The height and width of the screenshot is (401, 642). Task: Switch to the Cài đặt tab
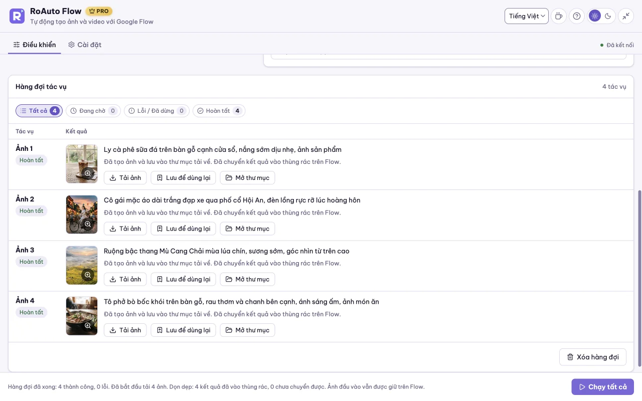[x=85, y=45]
